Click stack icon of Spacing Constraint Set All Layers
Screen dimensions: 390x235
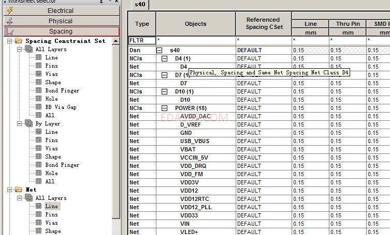point(29,49)
